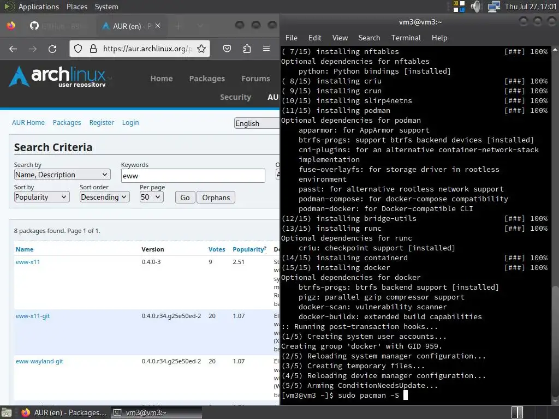Click the shield tracking protection icon
Viewport: 559px width, 419px height.
pyautogui.click(x=78, y=49)
